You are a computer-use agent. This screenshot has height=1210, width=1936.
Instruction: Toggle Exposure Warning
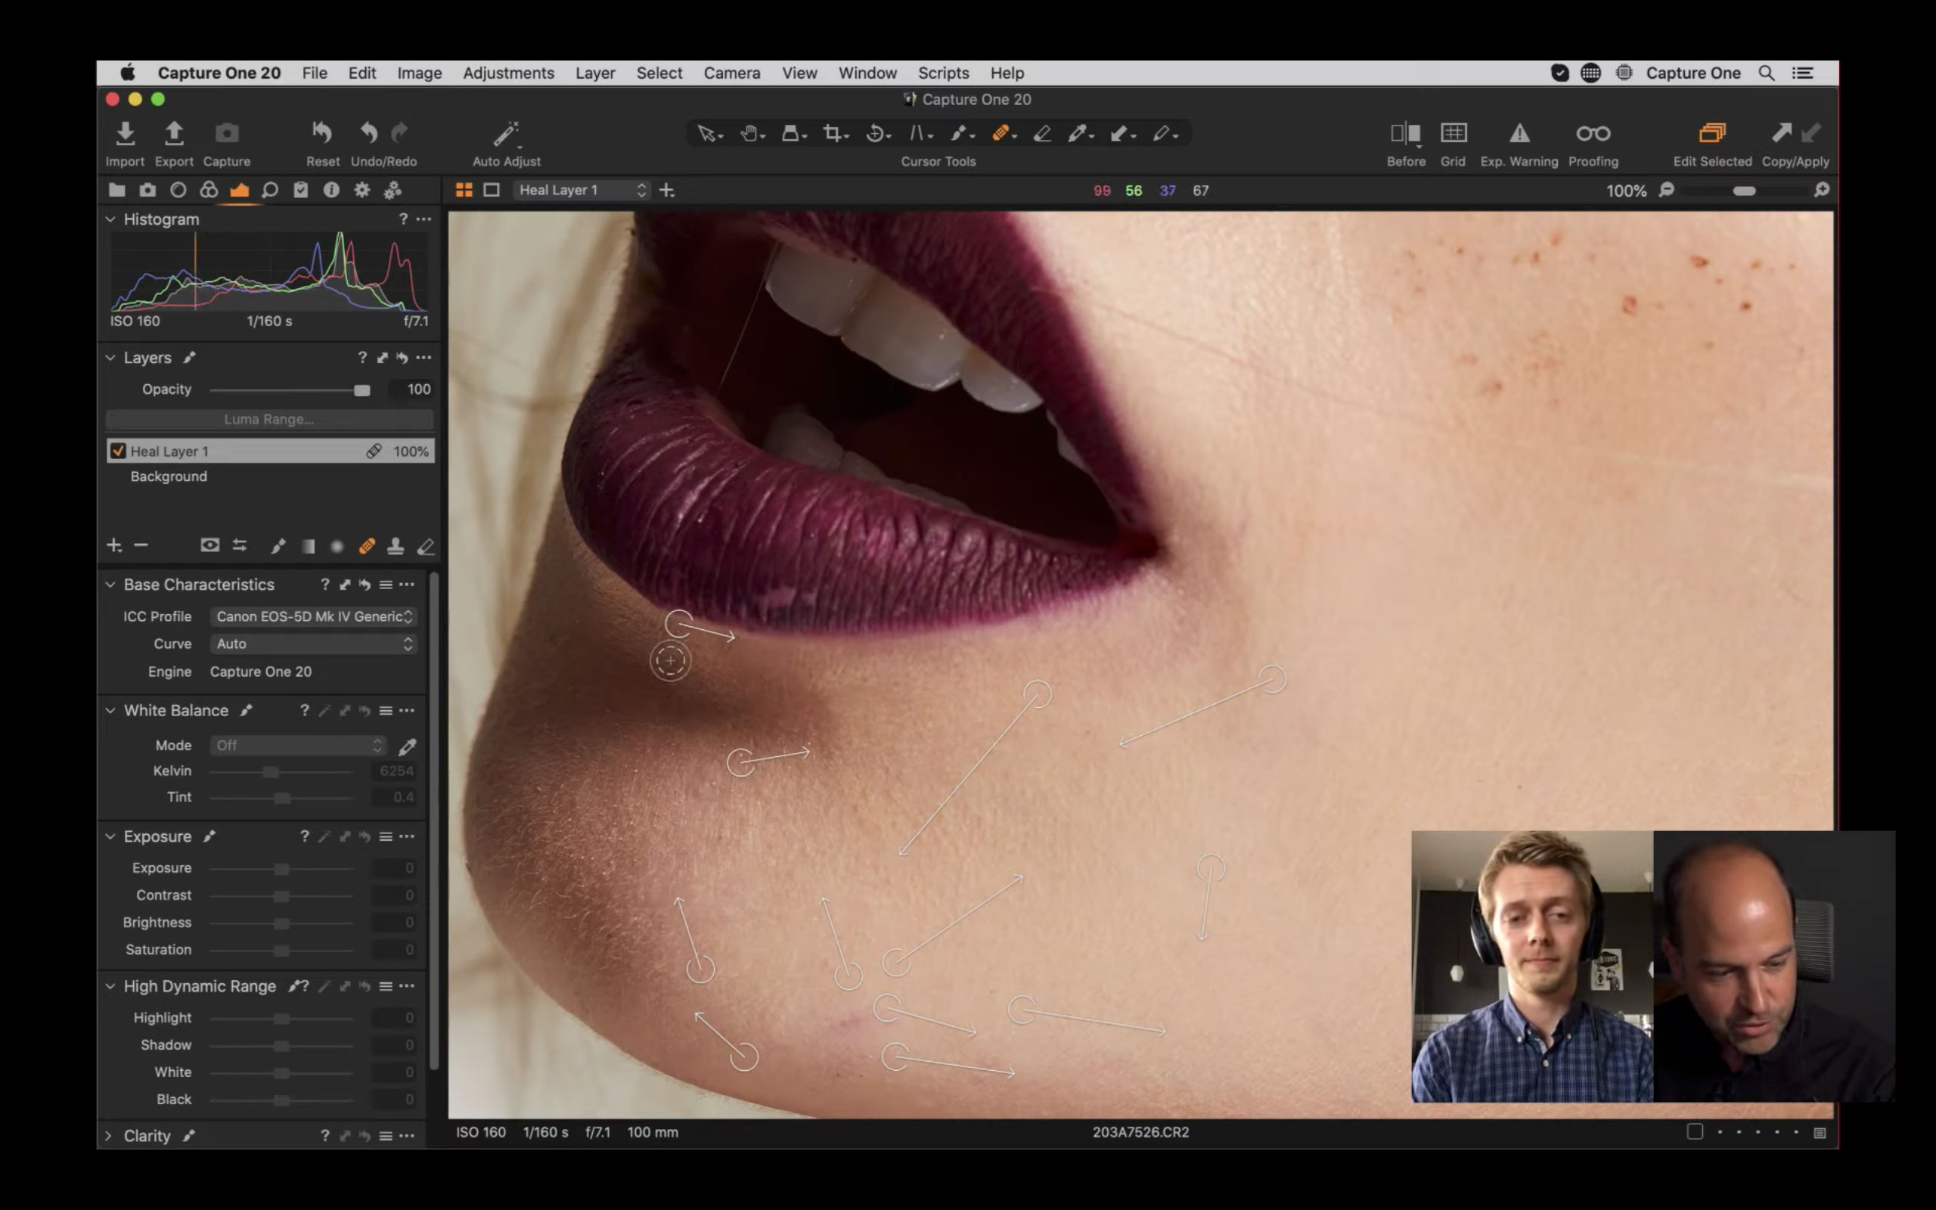(1519, 133)
